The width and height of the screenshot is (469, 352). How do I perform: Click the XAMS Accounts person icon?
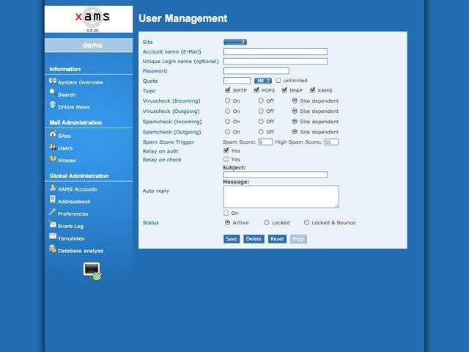[53, 188]
